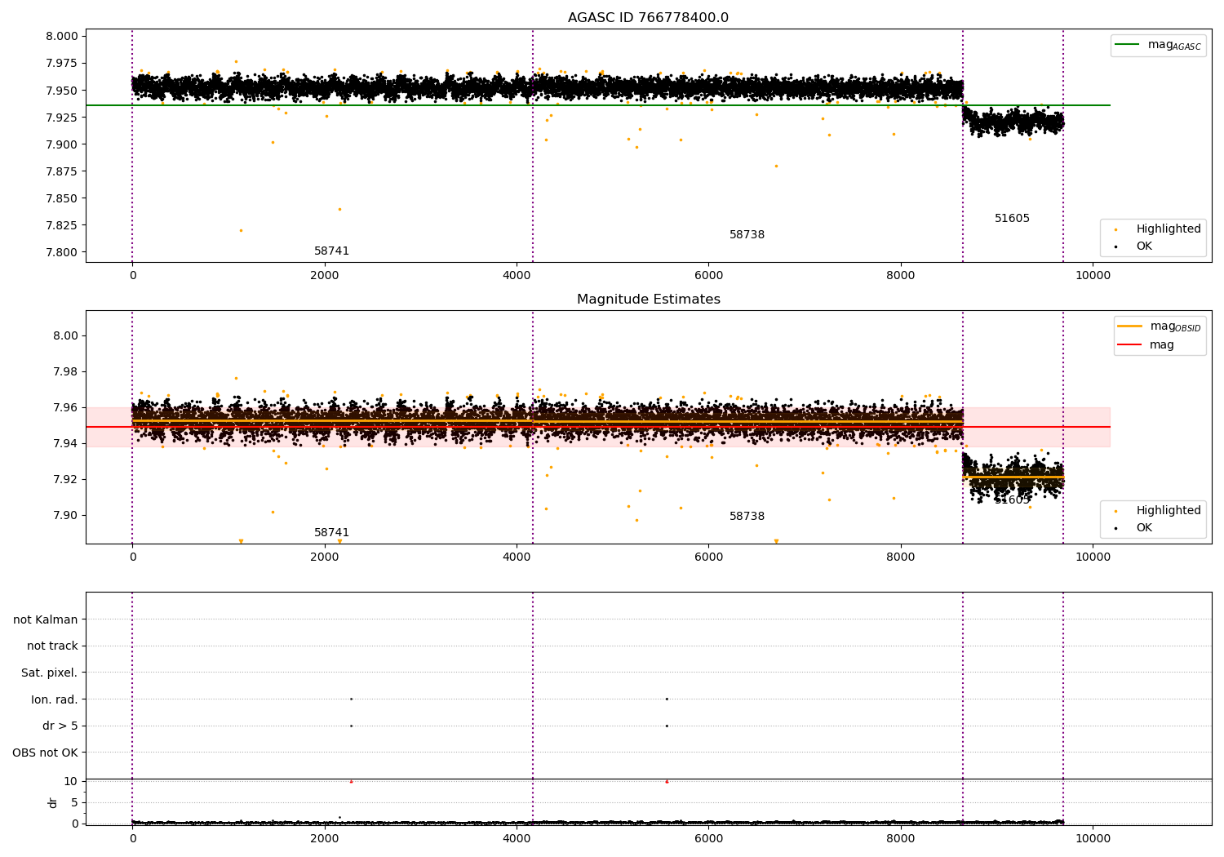Image resolution: width=1224 pixels, height=857 pixels.
Task: Click the 'Magnitude Estimates' plot title
Action: pyautogui.click(x=648, y=300)
